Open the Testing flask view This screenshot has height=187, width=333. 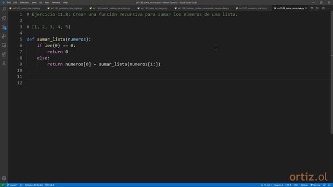pyautogui.click(x=4, y=63)
